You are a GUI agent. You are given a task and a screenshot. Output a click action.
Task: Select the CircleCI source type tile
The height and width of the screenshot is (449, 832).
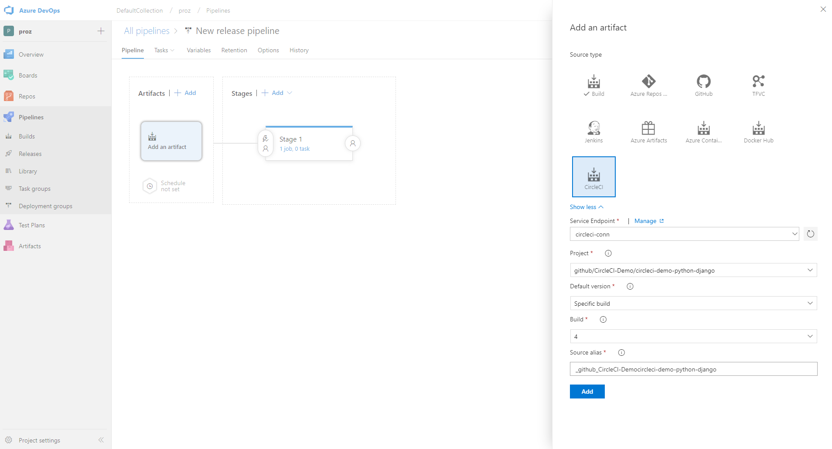593,177
